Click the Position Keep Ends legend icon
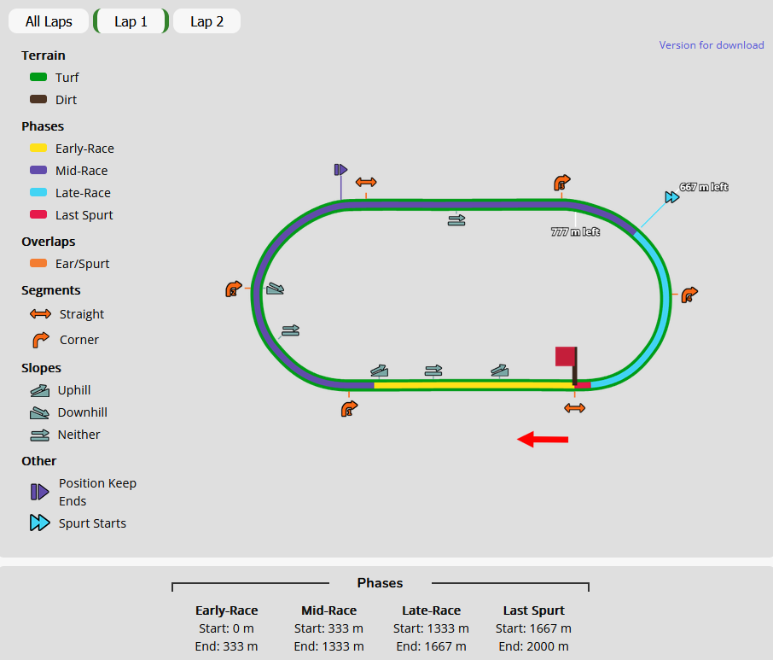This screenshot has height=660, width=773. (x=40, y=492)
